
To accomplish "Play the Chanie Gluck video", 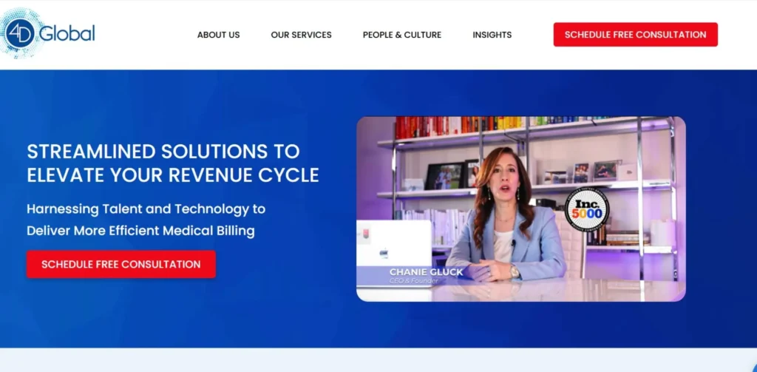I will 521,209.
